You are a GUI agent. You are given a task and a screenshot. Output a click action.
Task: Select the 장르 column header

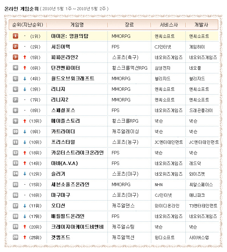129,25
